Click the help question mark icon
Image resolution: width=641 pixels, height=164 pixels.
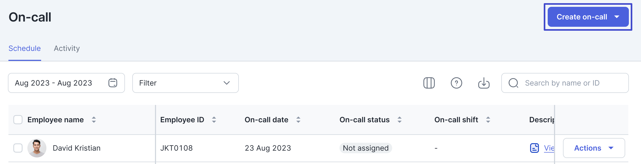[x=457, y=83]
